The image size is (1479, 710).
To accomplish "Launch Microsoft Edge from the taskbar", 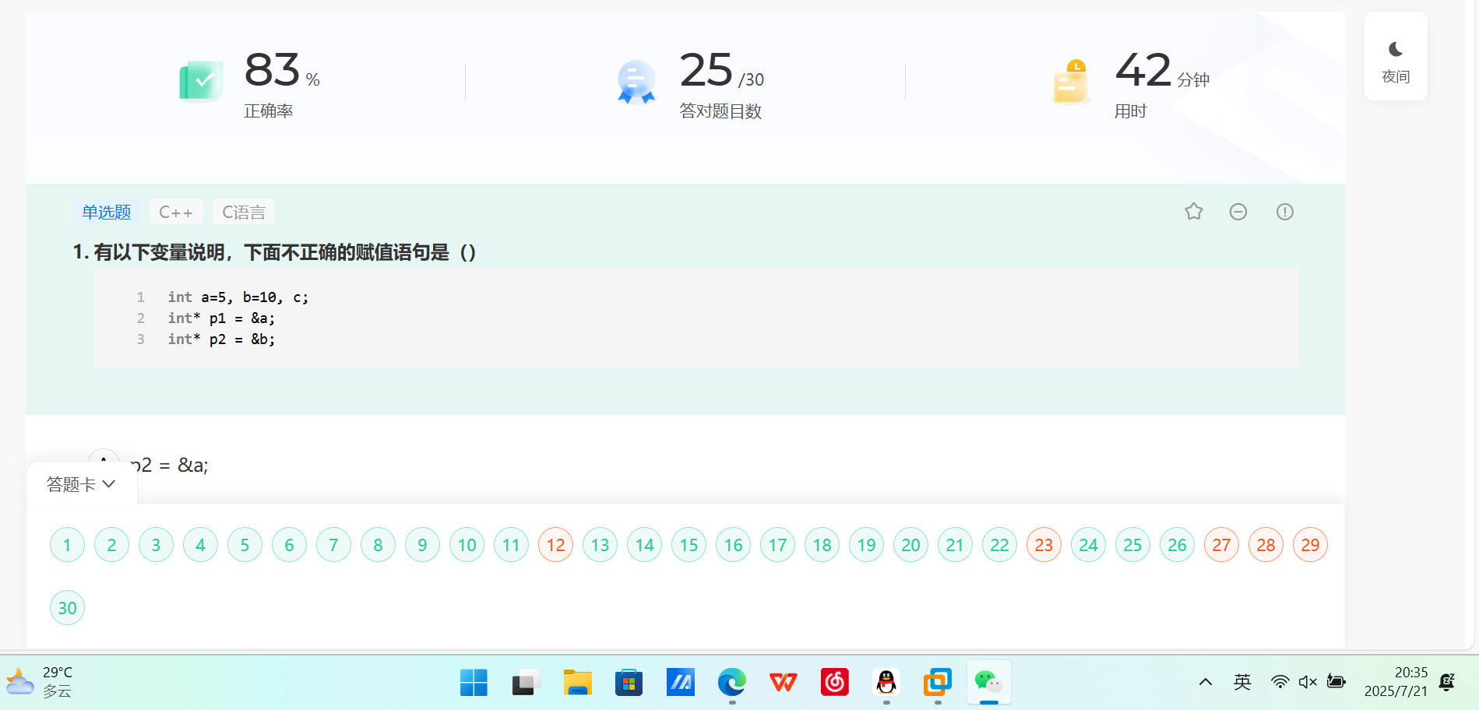I will pos(731,683).
